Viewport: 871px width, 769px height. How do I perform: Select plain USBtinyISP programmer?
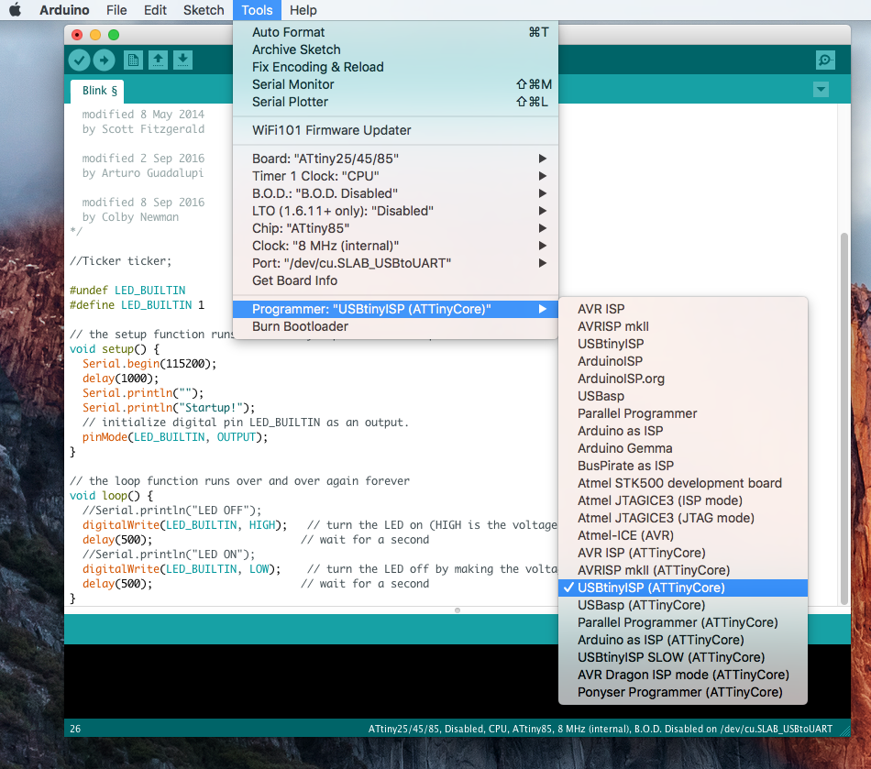(x=683, y=344)
